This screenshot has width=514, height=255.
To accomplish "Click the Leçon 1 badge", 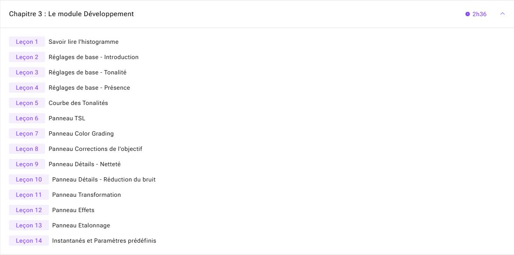I will click(27, 42).
